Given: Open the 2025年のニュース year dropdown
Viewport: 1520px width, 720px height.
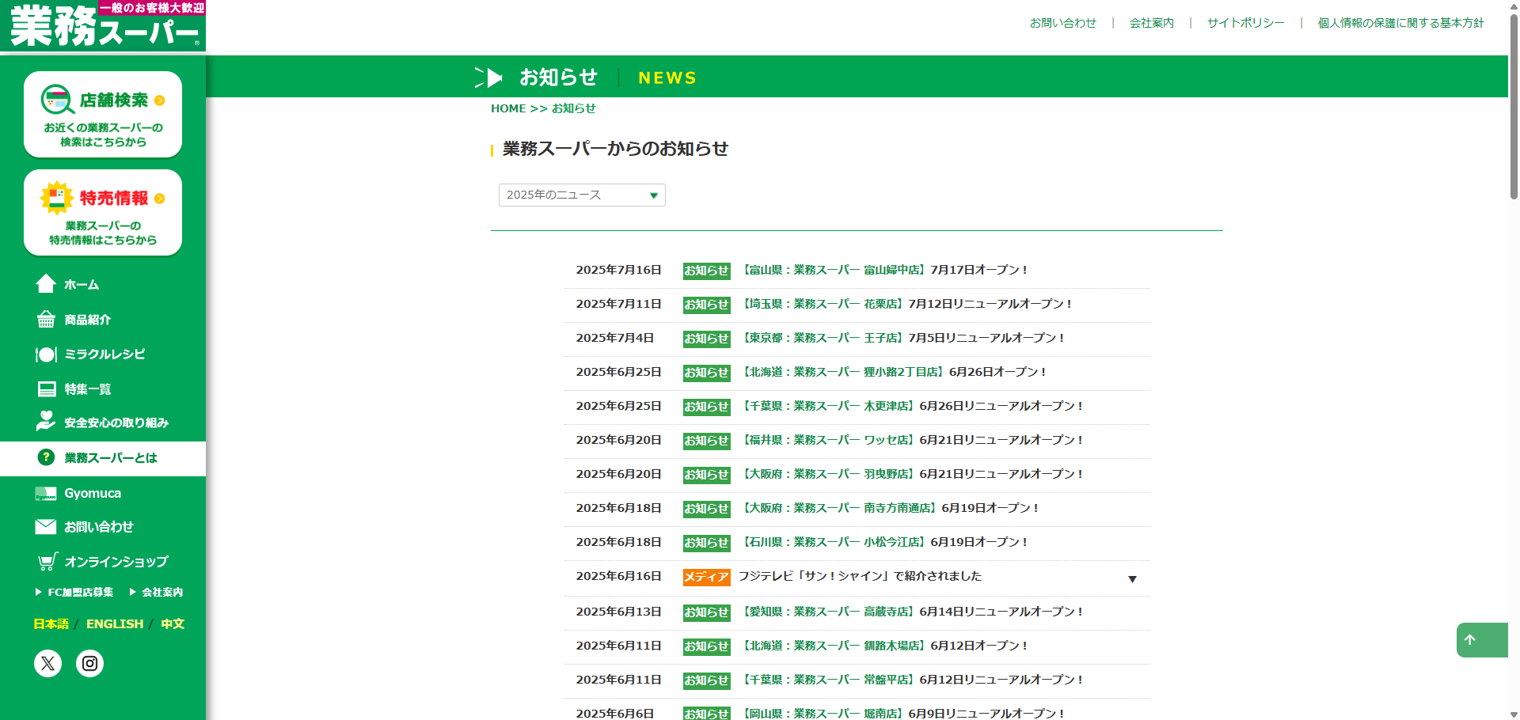Looking at the screenshot, I should tap(582, 195).
